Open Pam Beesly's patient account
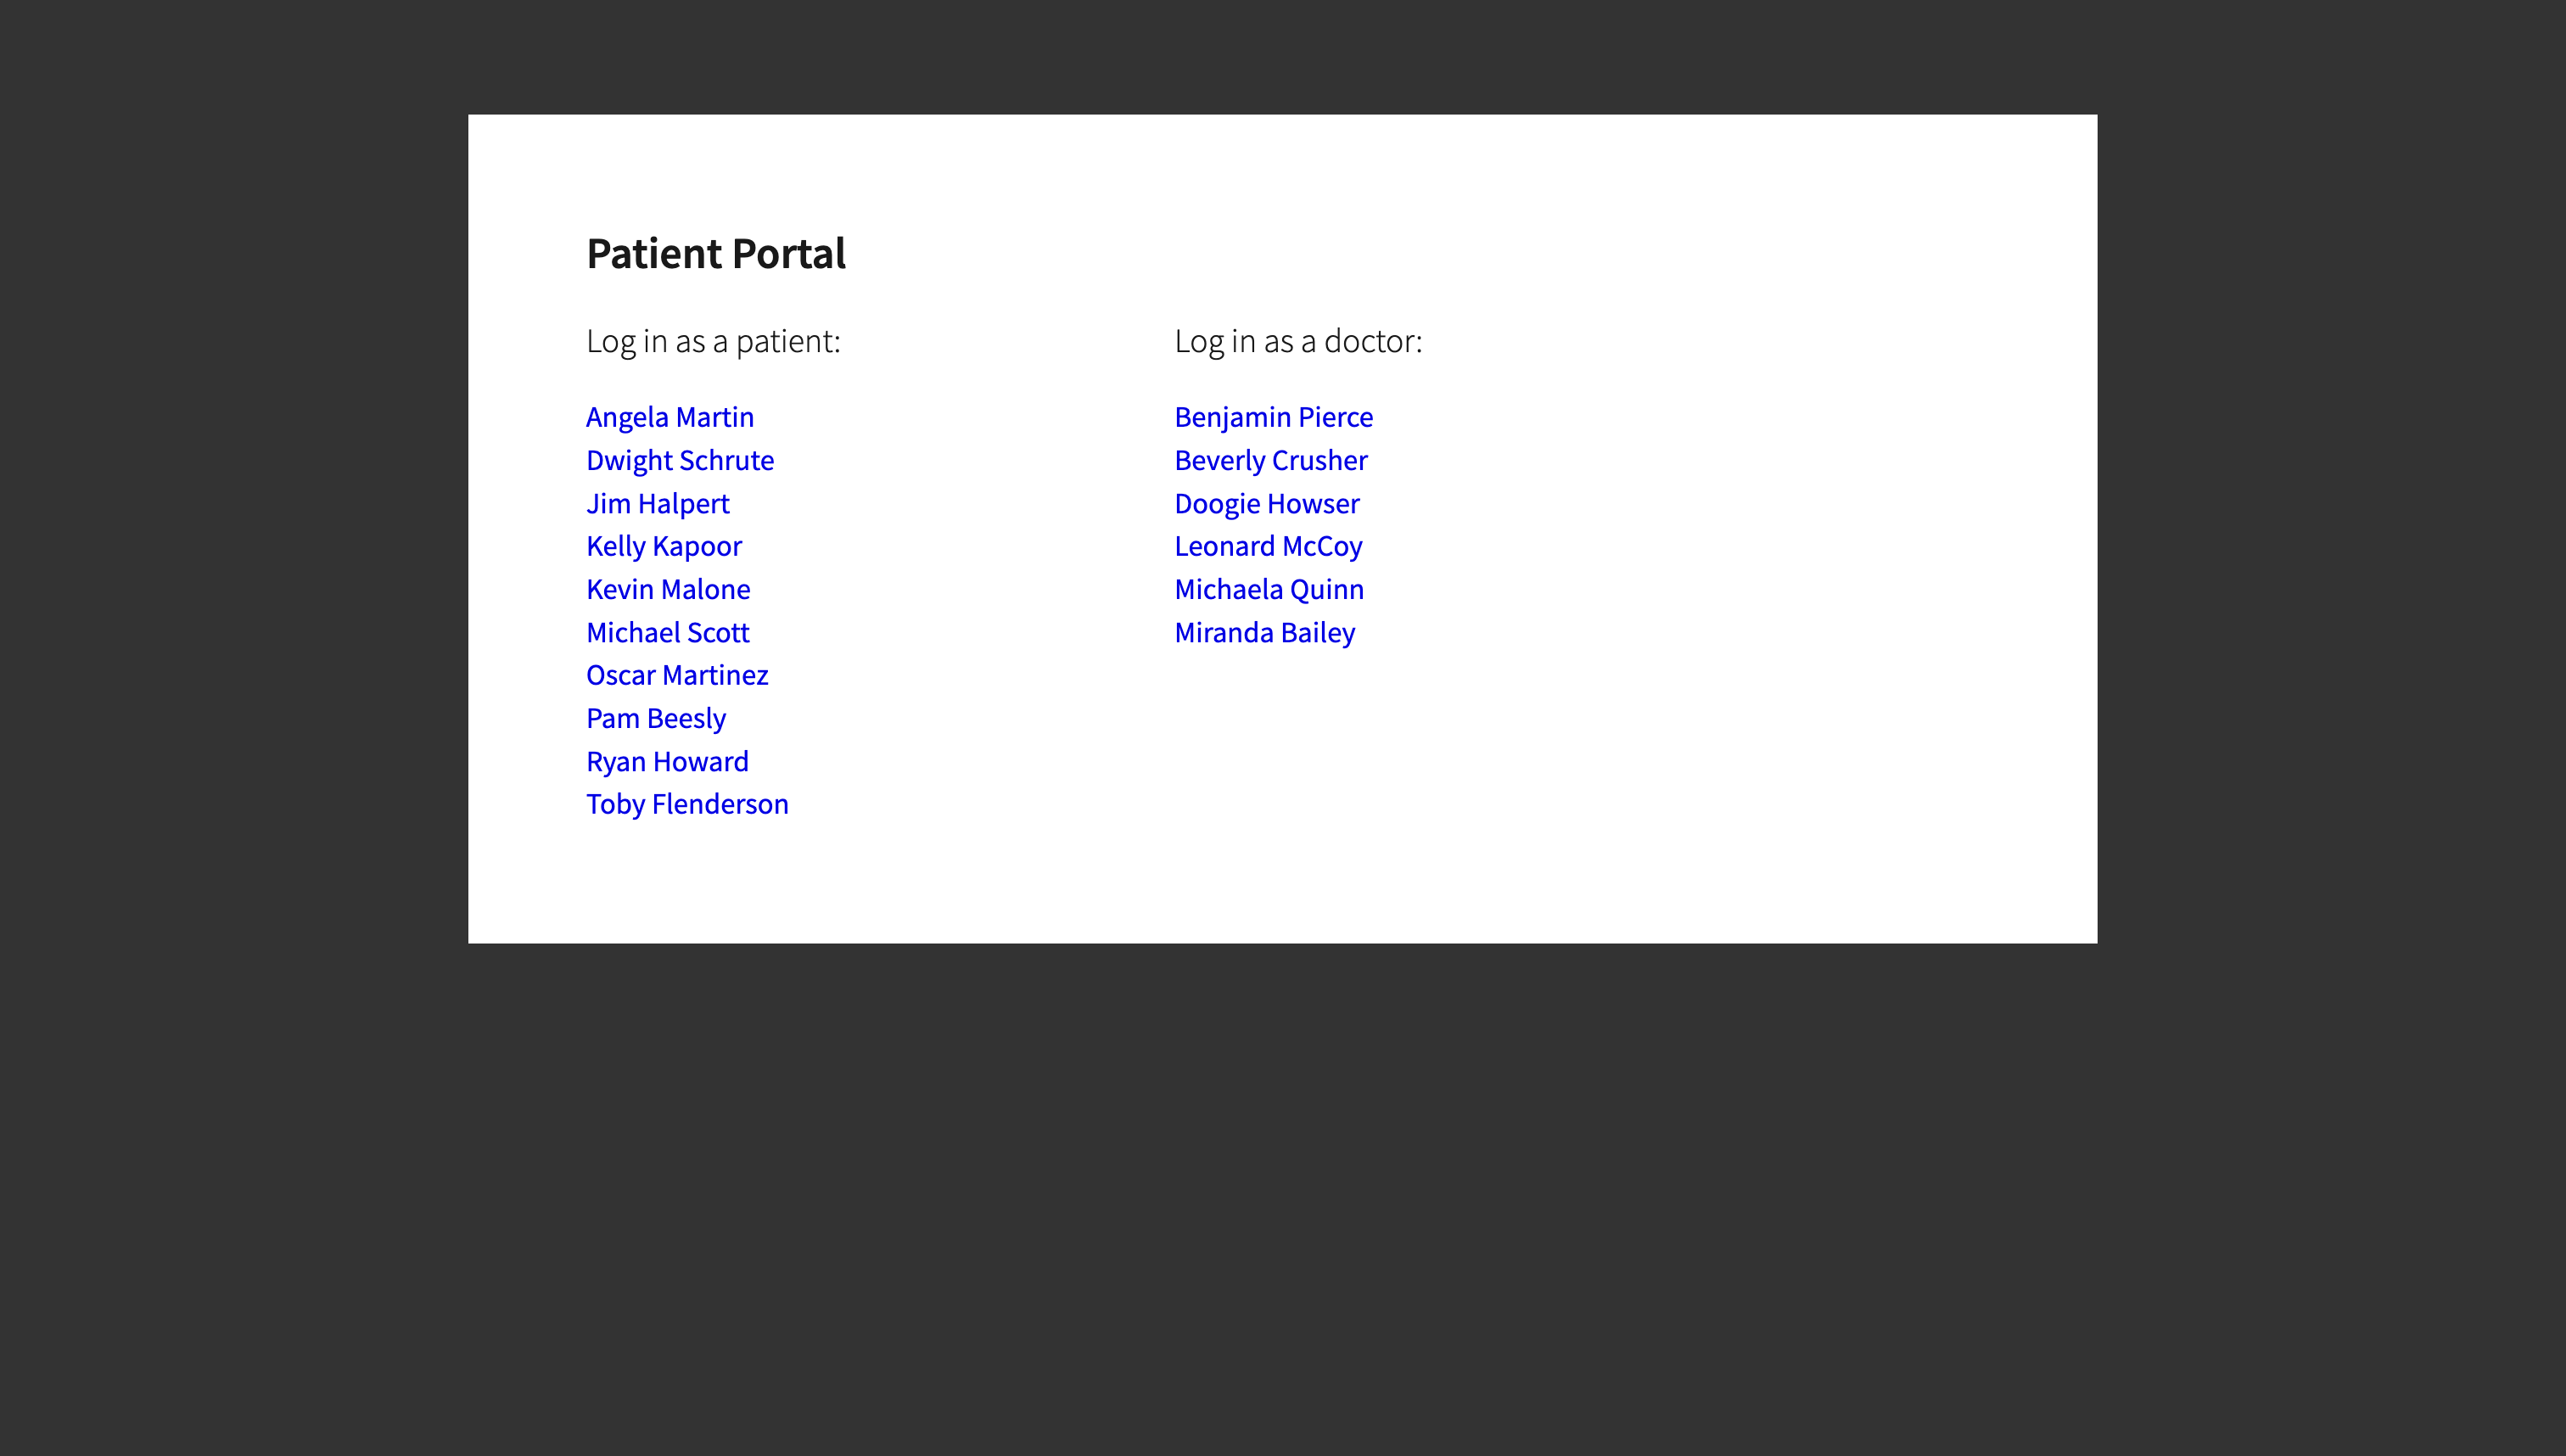 click(655, 718)
